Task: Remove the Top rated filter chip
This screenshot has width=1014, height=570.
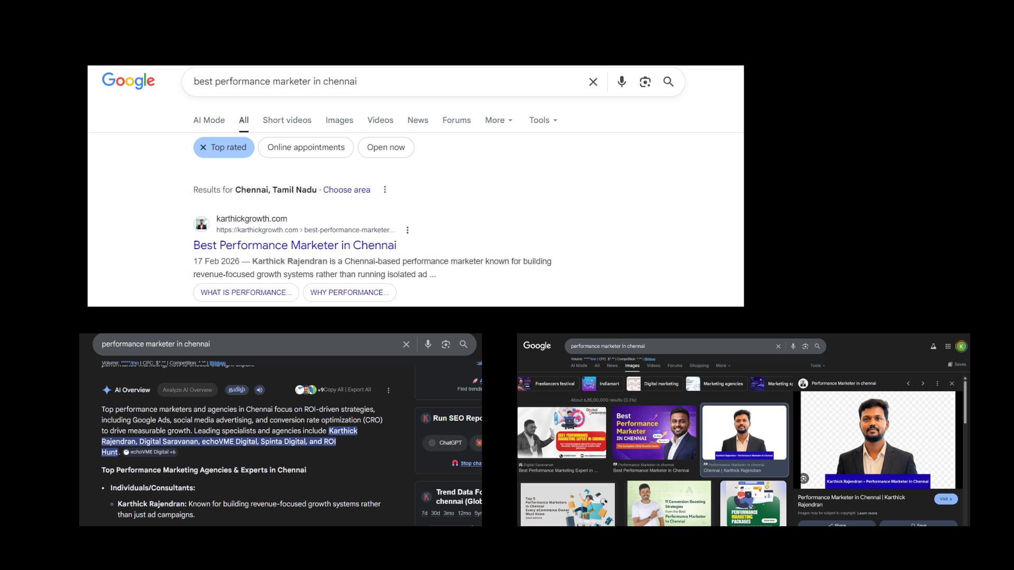Action: tap(224, 147)
